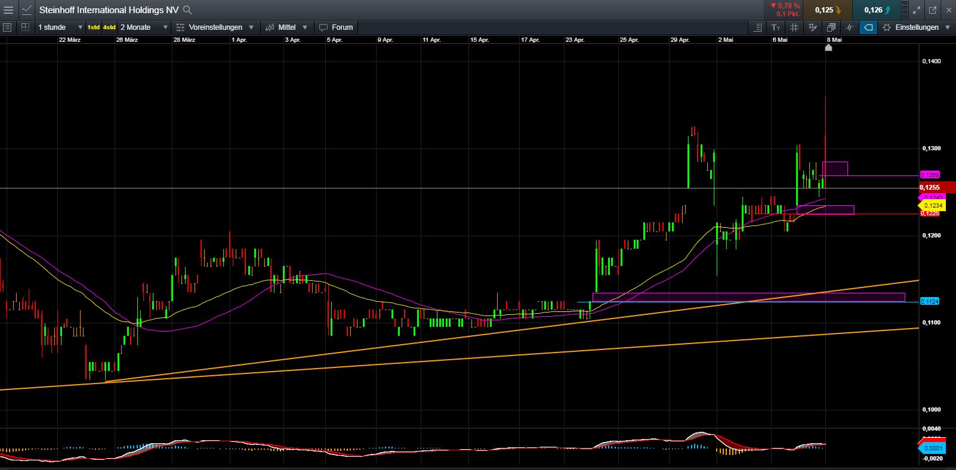956x470 pixels.
Task: Click the 0,126 buy price button
Action: [877, 10]
